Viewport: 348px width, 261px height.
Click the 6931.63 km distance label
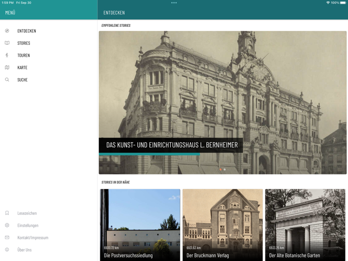point(194,248)
